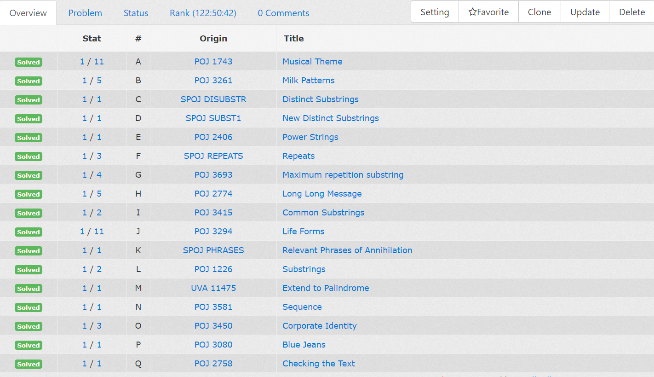Follow origin link POJ 2758
Screen dimensions: 654x377
[213, 363]
